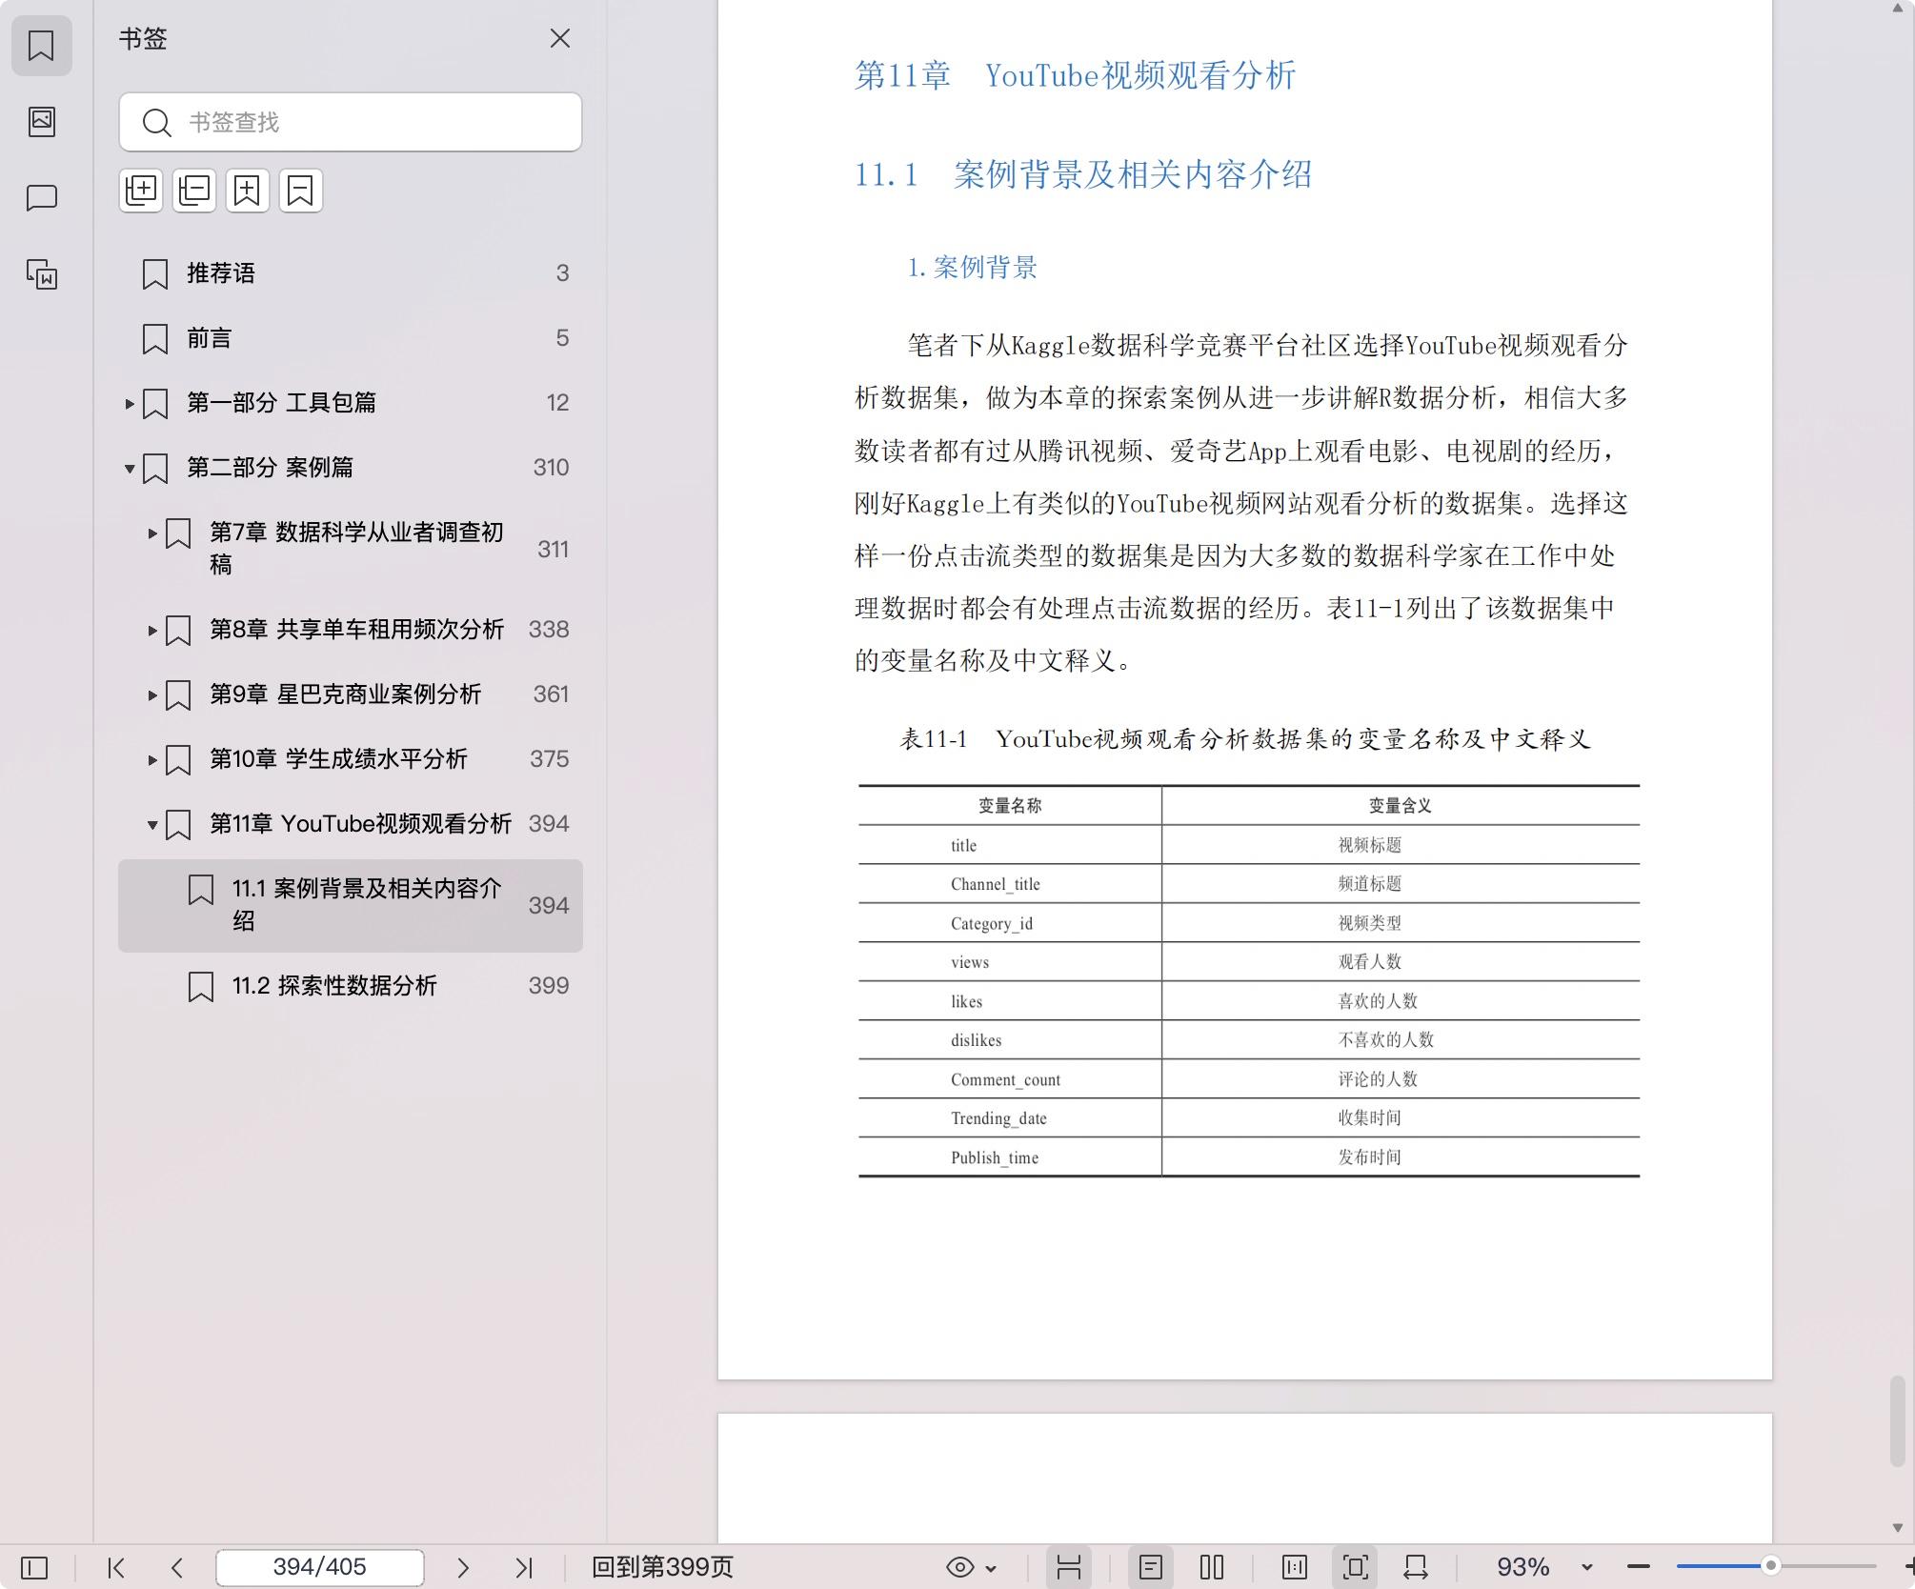Collapse all bookmarks icon

pos(194,191)
